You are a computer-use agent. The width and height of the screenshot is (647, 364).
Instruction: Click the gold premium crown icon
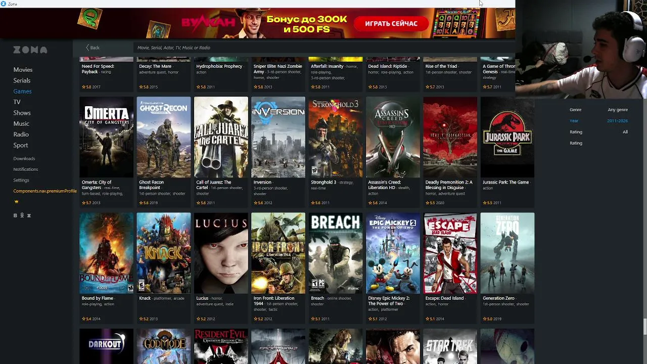(16, 201)
